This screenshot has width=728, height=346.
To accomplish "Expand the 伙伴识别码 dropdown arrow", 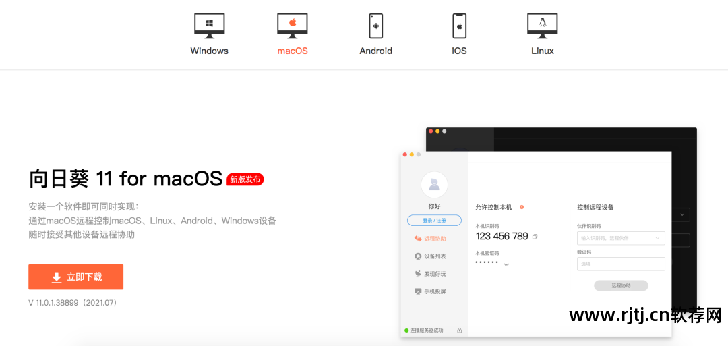I will [657, 238].
